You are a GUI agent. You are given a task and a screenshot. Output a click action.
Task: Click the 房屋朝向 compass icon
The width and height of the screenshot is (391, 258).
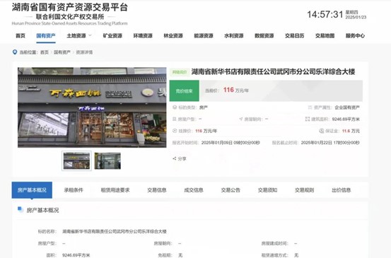point(240,119)
